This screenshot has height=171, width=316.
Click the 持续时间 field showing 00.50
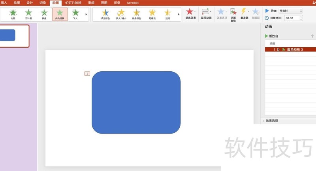(292, 18)
